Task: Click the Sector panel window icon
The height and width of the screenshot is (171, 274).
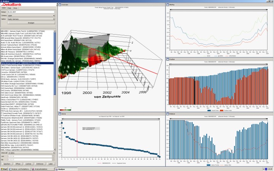Action: tap(60, 114)
